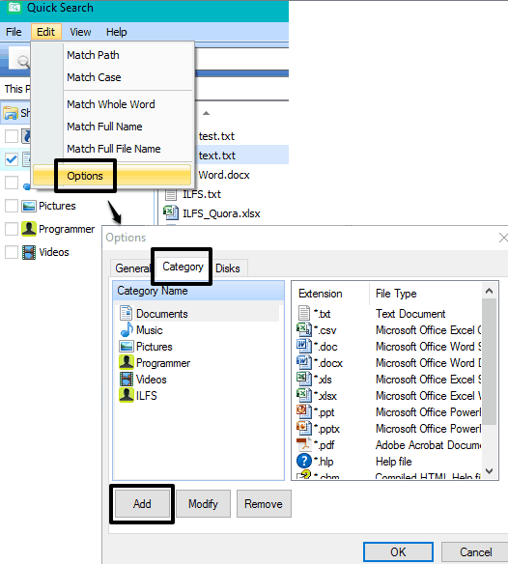The image size is (508, 564).
Task: Tick the Videos category checkbox
Action: point(12,252)
